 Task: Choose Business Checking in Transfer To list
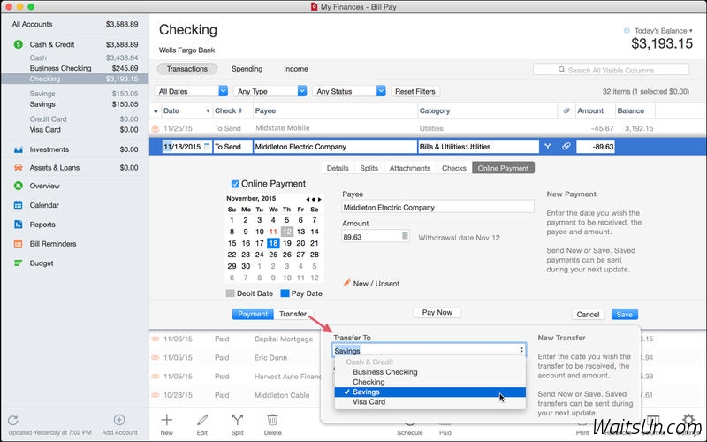430,372
